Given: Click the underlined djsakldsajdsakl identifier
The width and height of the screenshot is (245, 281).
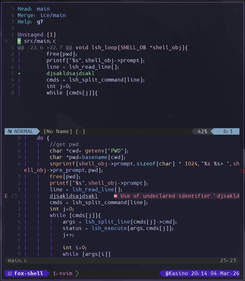Looking at the screenshot, I should (74, 196).
